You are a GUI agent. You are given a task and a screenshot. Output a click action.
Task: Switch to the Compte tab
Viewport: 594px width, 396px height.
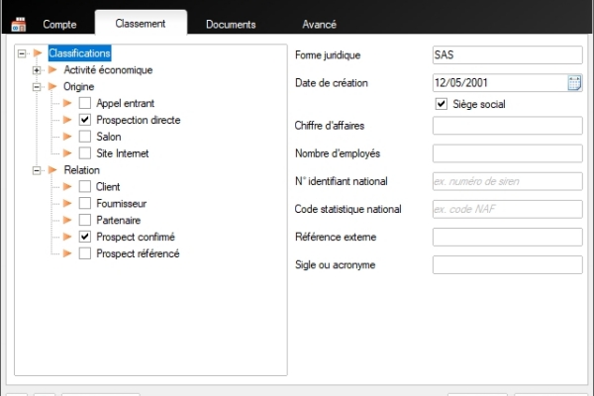59,24
